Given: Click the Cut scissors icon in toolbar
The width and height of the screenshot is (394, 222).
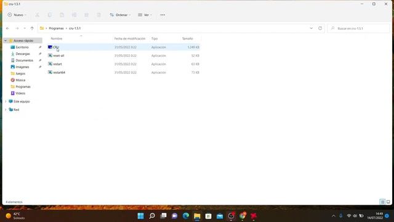Looking at the screenshot, I should (x=37, y=15).
